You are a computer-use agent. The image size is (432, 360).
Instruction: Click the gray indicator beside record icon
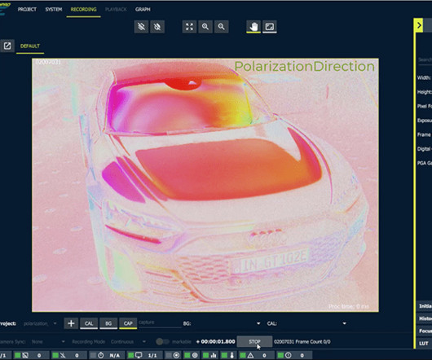tap(169, 355)
